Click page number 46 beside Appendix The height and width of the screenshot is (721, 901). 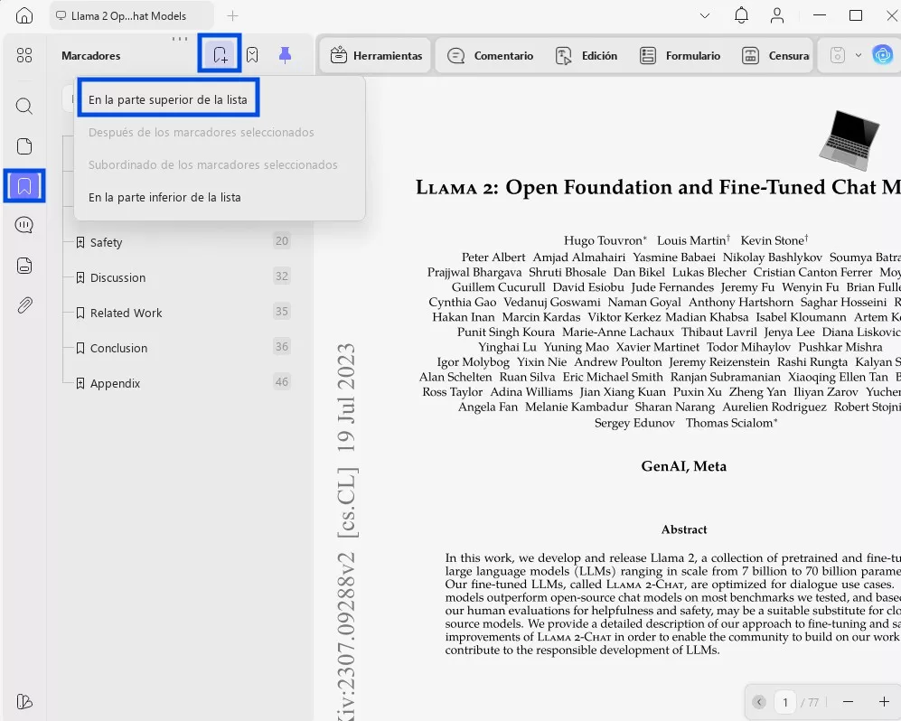[x=282, y=381]
